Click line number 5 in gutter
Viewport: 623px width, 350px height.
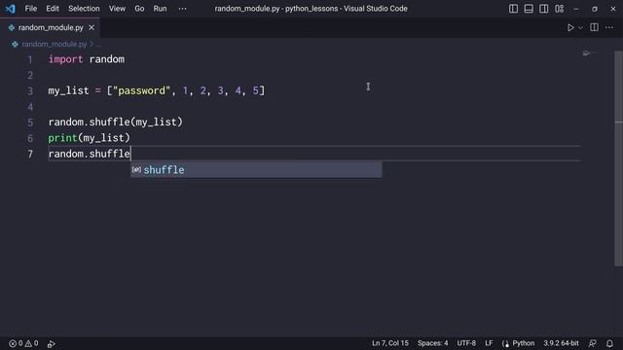point(30,122)
